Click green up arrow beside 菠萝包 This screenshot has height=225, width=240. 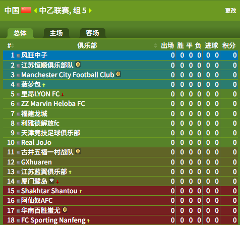click(44, 85)
